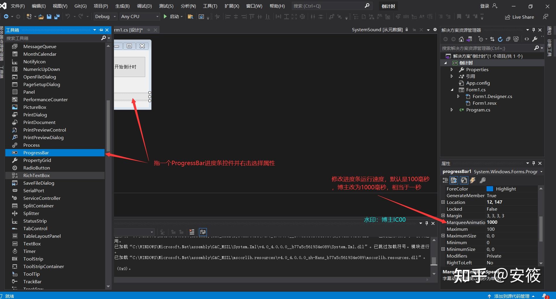Sort Properties alphabetically
The width and height of the screenshot is (556, 299).
click(454, 180)
